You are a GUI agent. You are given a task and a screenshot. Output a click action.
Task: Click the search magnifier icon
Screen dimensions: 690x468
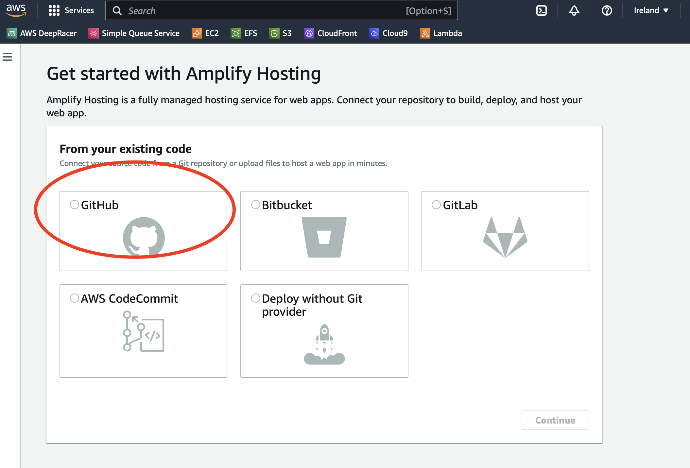(x=117, y=11)
